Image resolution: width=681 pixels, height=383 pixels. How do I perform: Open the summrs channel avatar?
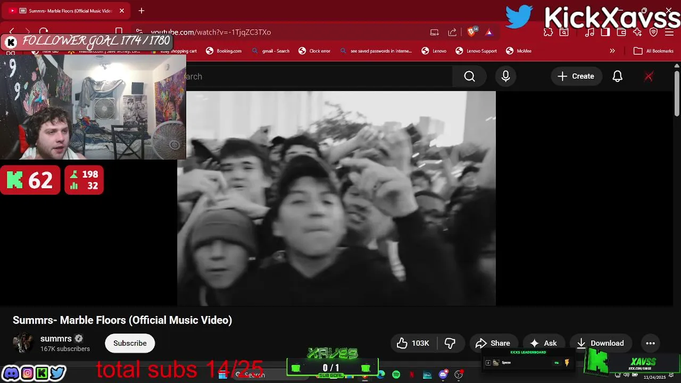(23, 343)
